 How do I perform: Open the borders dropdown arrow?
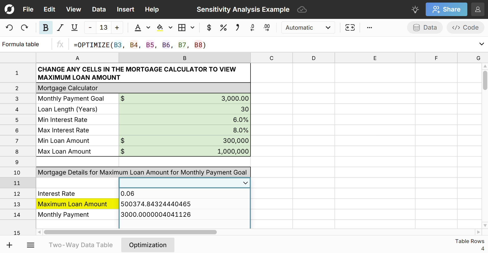pos(193,28)
